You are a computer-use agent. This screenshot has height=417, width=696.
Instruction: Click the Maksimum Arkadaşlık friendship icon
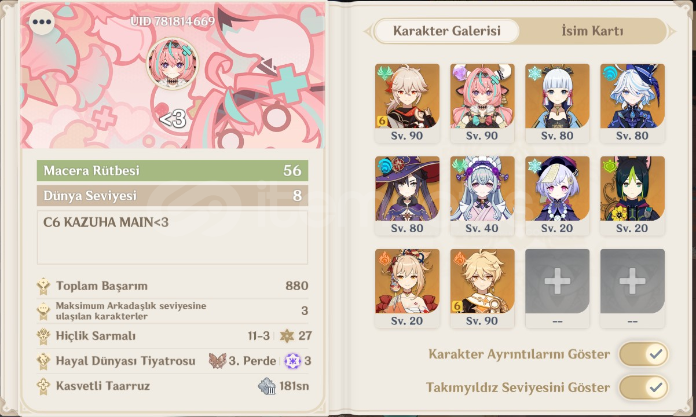[43, 311]
